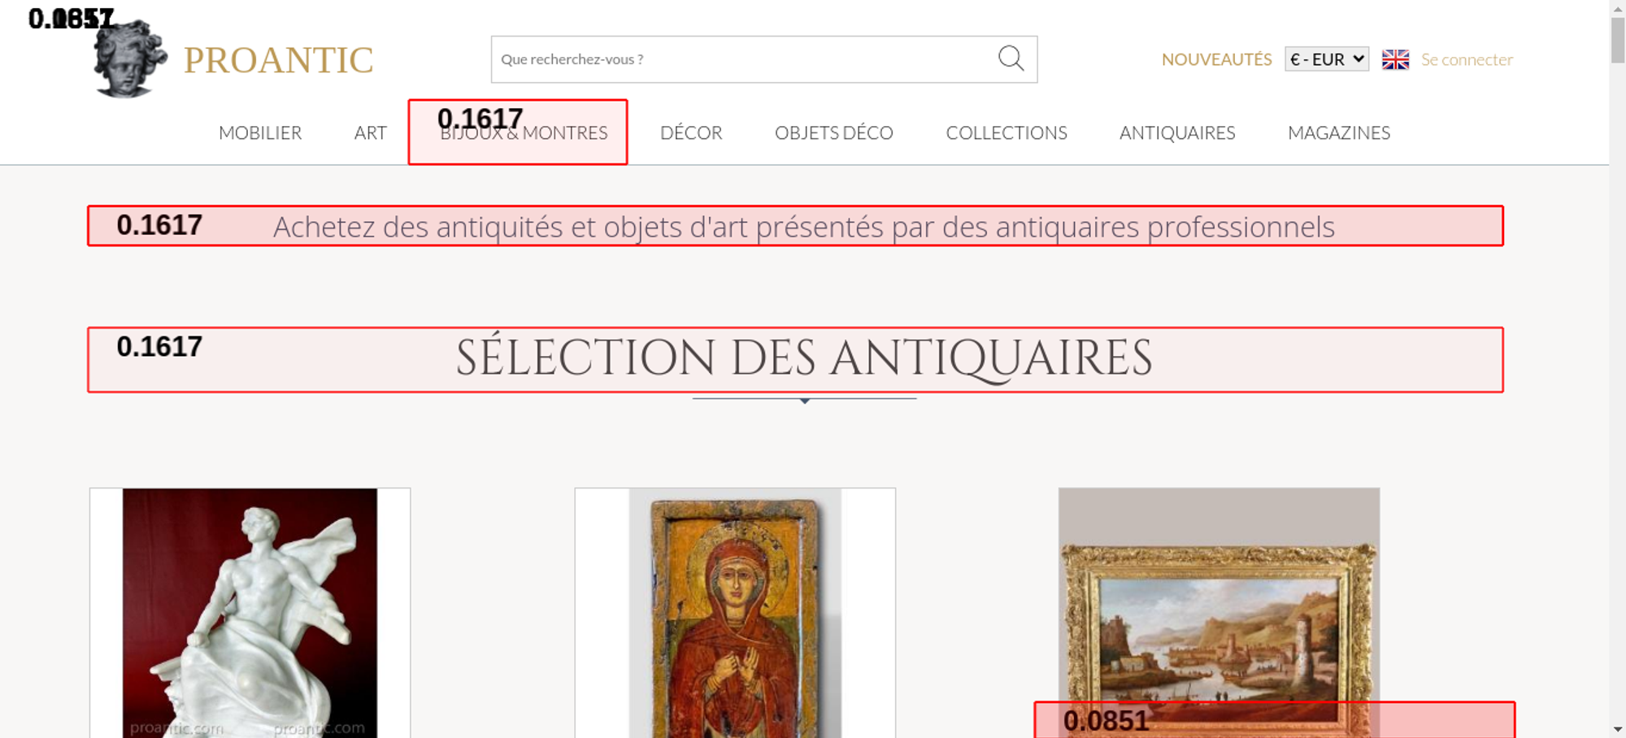Open the currency EUR dropdown

pos(1326,59)
